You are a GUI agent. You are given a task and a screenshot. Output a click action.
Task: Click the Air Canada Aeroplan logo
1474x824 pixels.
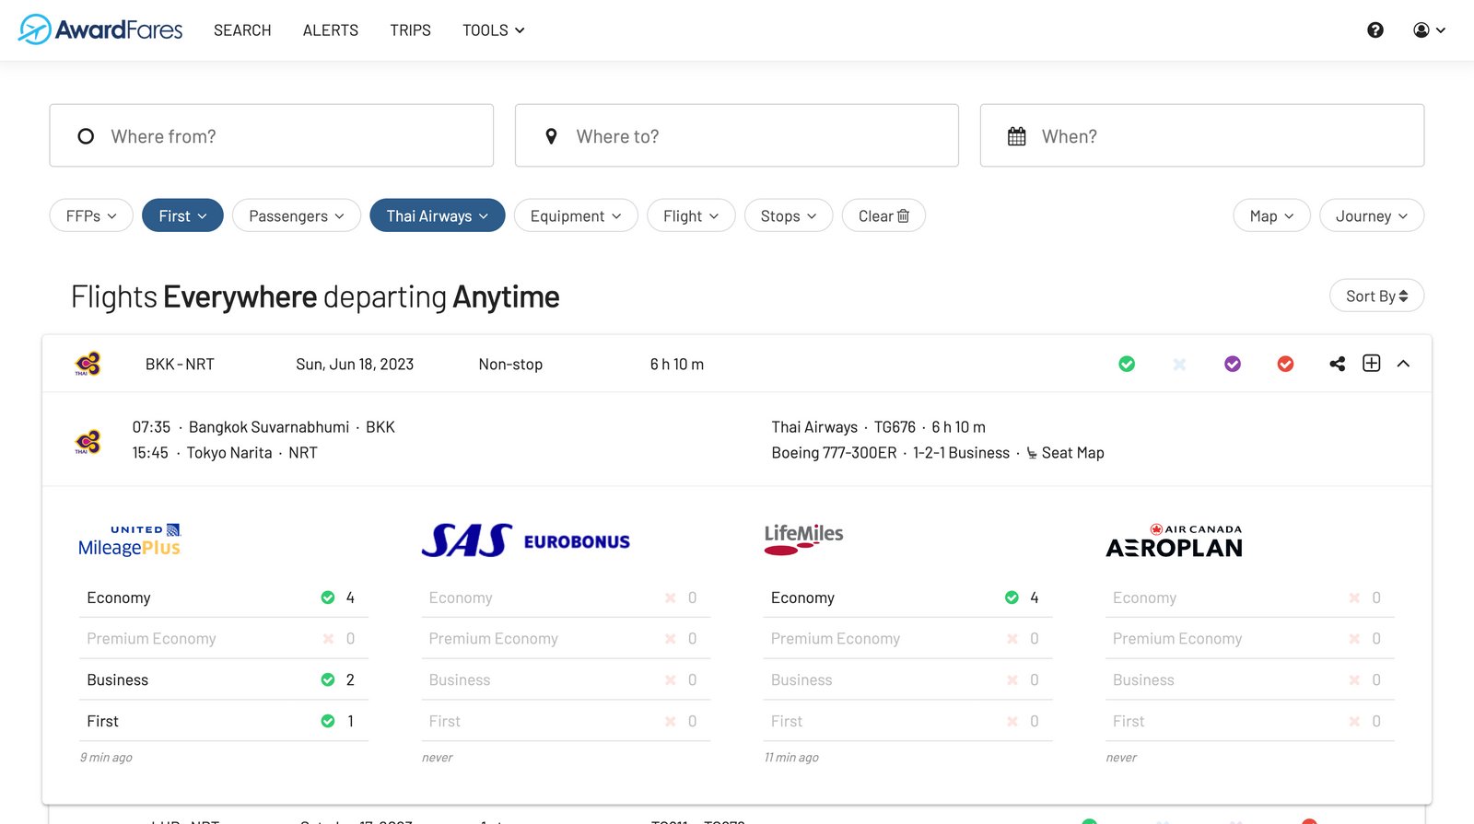tap(1175, 541)
